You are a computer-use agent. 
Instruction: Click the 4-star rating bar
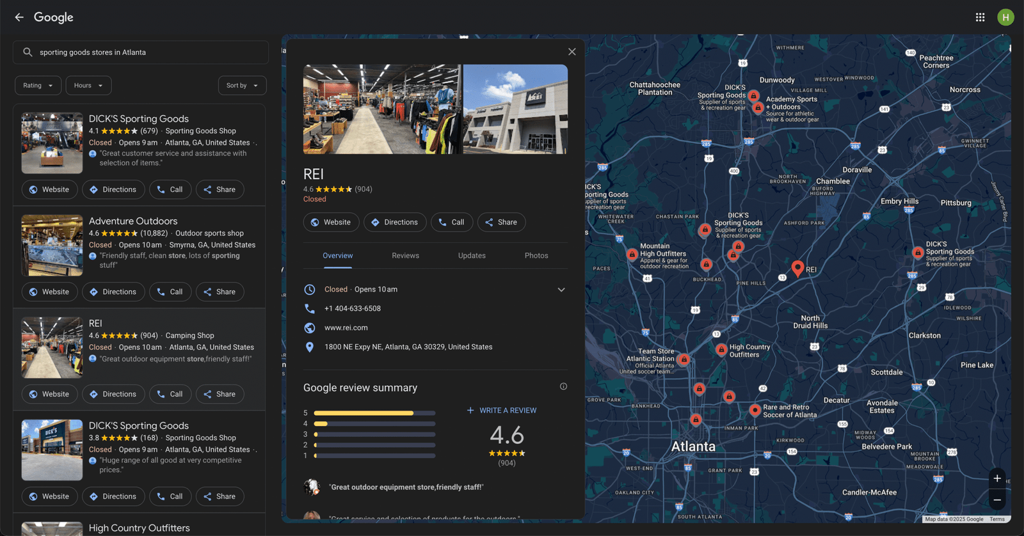tap(374, 423)
